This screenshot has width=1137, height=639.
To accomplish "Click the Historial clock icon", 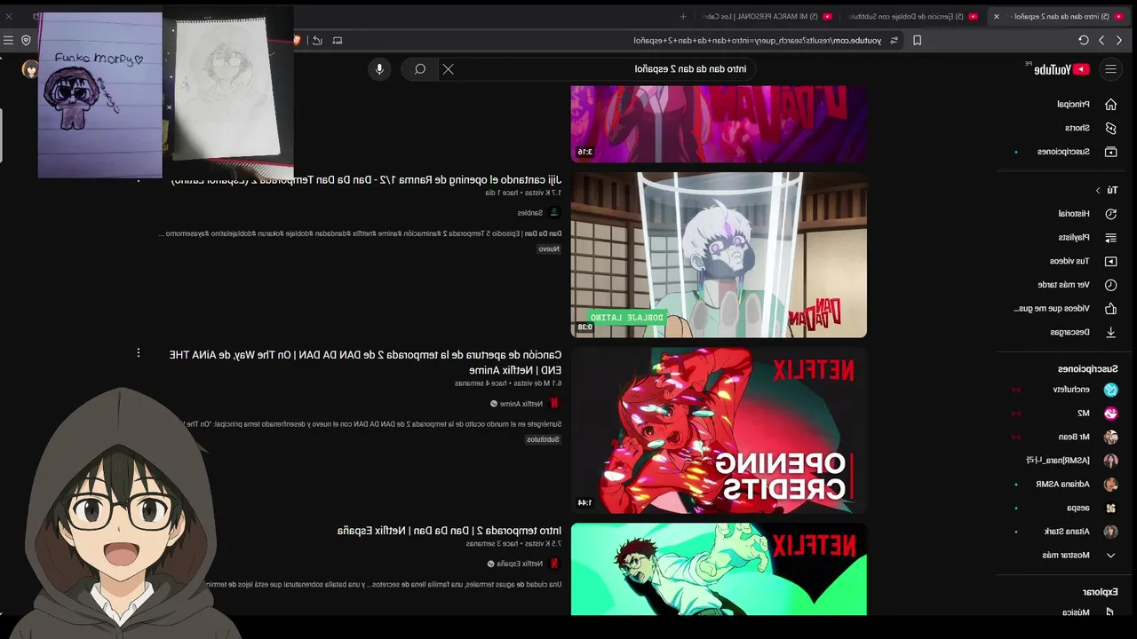I will point(1110,214).
